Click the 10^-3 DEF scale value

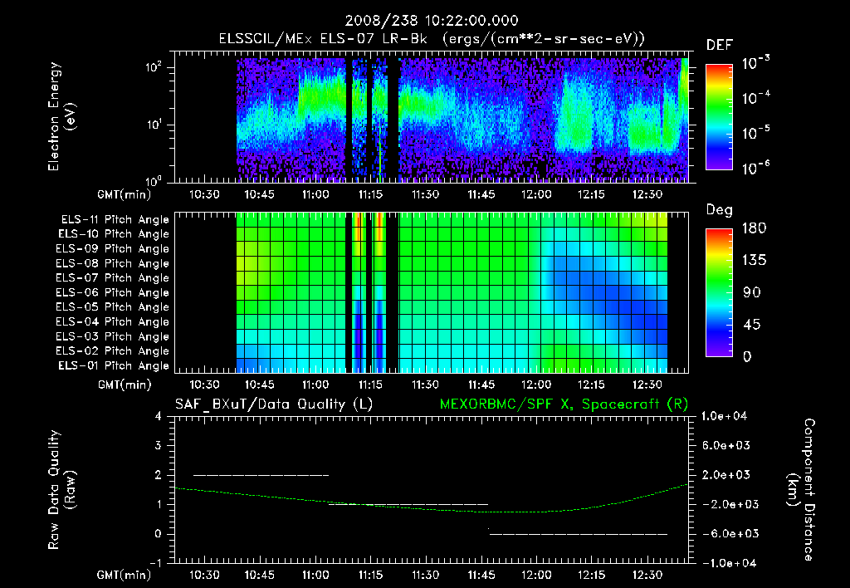tap(756, 62)
